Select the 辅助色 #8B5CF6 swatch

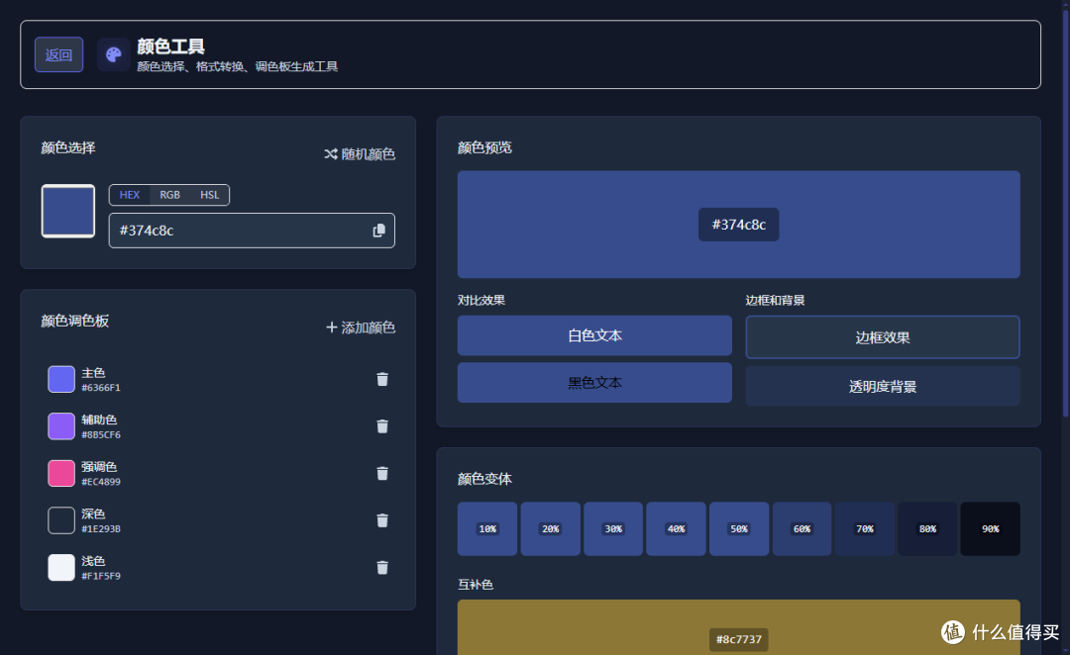coord(60,426)
